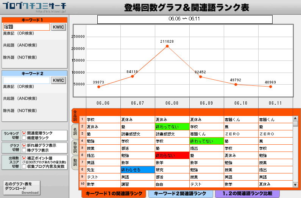Click the 211028 peak data point on graph
The height and width of the screenshot is (198, 301).
(x=167, y=46)
